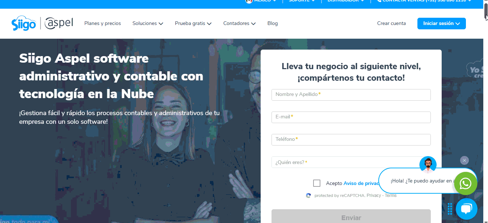The image size is (488, 223).
Task: Click the dotted handle beside chat bubble
Action: [x=450, y=209]
